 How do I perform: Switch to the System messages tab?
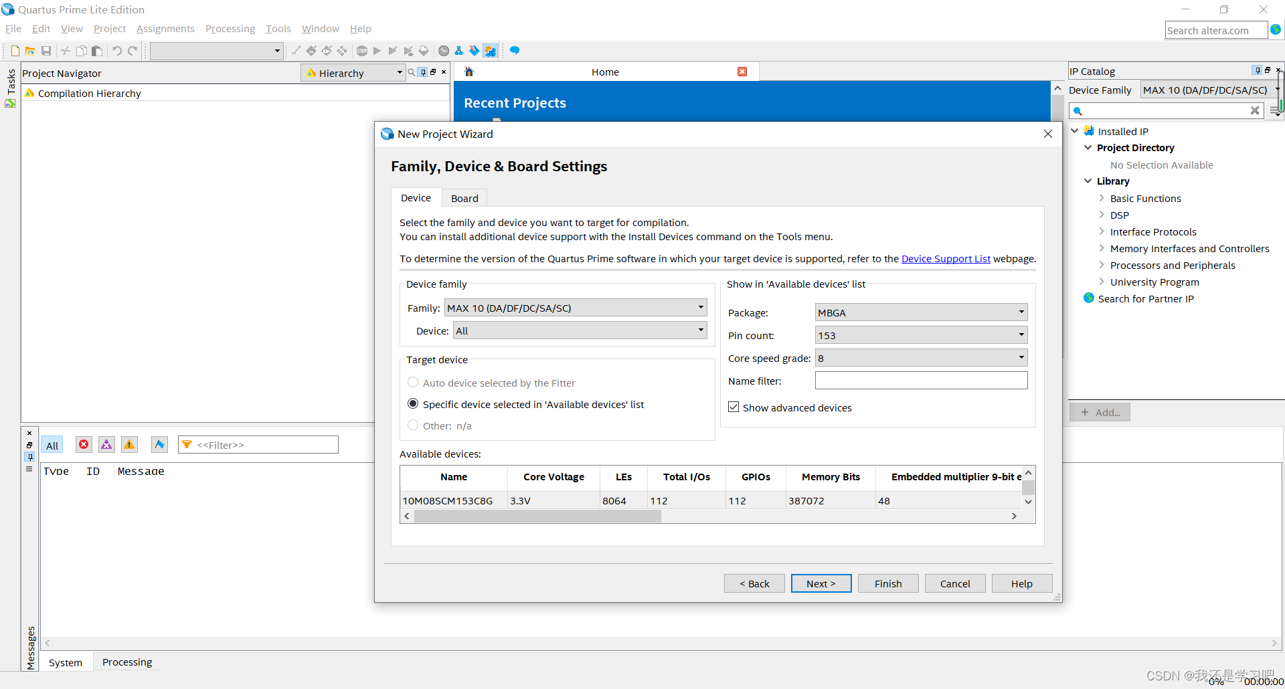pos(66,662)
